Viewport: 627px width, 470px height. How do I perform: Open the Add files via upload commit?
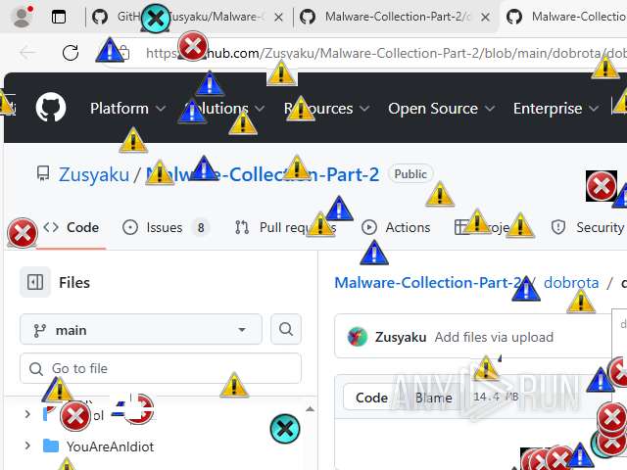tap(494, 337)
